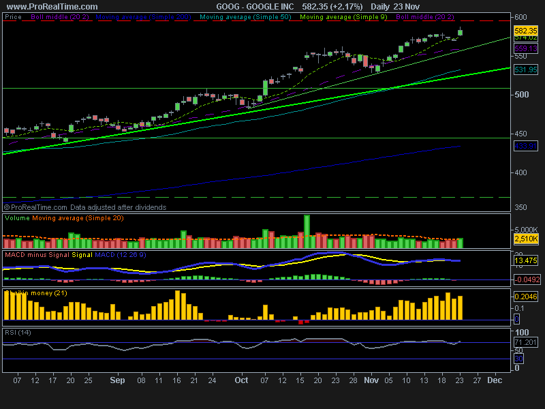Click the Oct month label on date axis
545x409 pixels.
[241, 380]
